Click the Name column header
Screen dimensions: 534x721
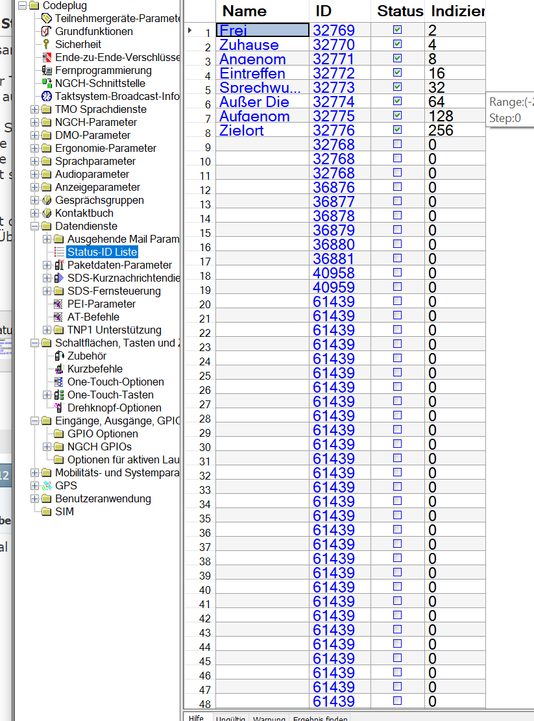pos(245,11)
